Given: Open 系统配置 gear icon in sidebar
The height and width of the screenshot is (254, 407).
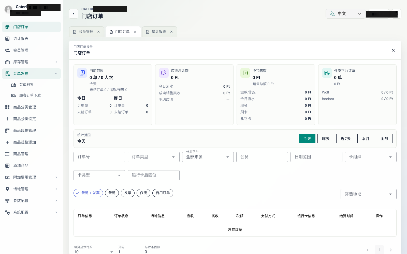Looking at the screenshot, I should (7, 212).
